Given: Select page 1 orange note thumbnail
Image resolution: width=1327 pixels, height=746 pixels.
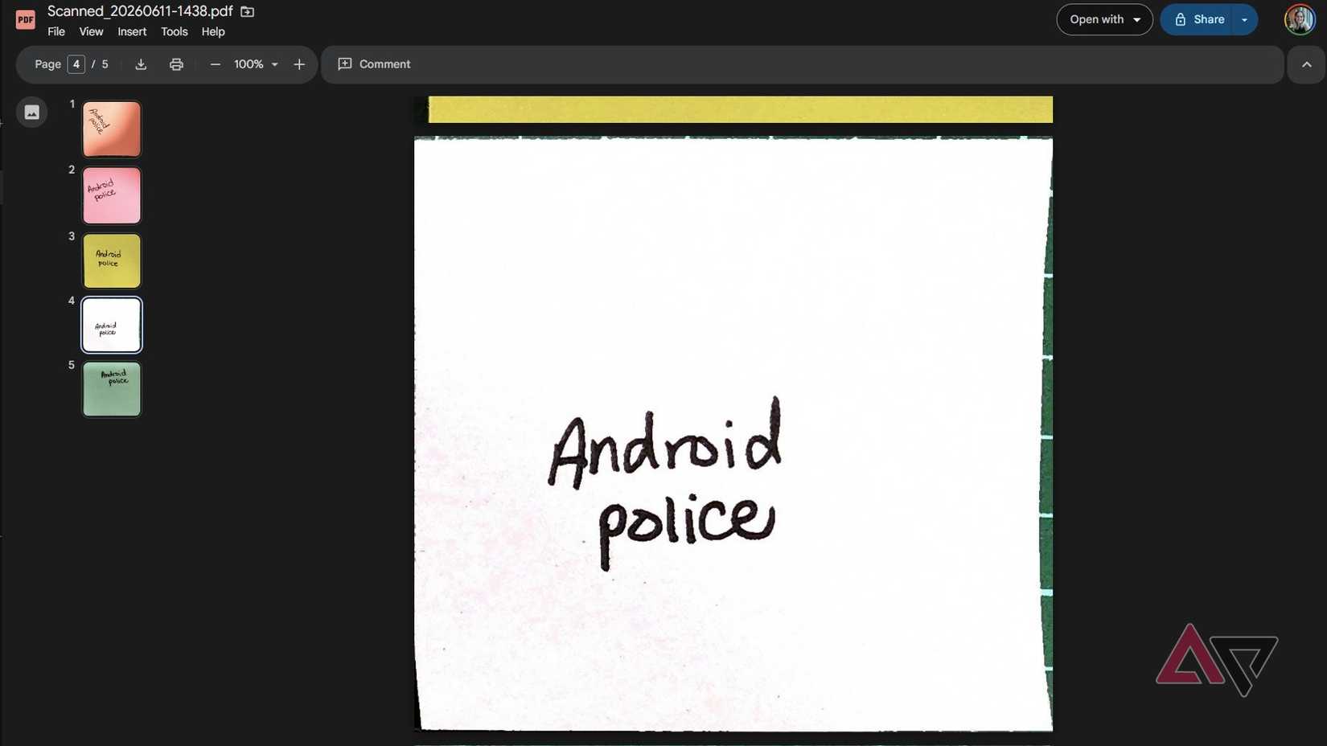Looking at the screenshot, I should [x=112, y=129].
